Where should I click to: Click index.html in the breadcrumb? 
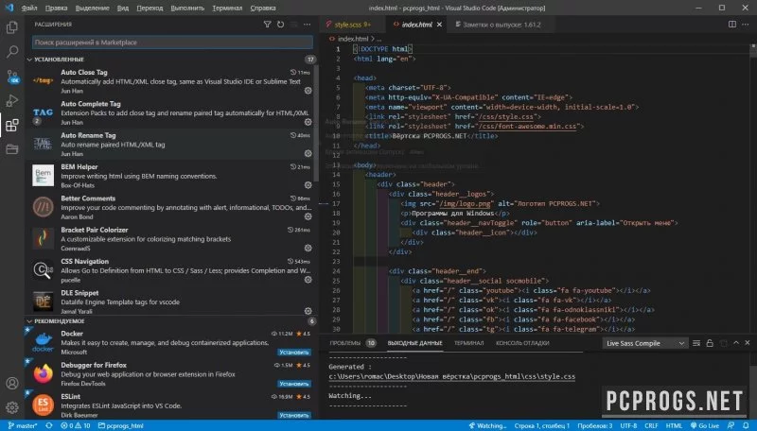[352, 39]
